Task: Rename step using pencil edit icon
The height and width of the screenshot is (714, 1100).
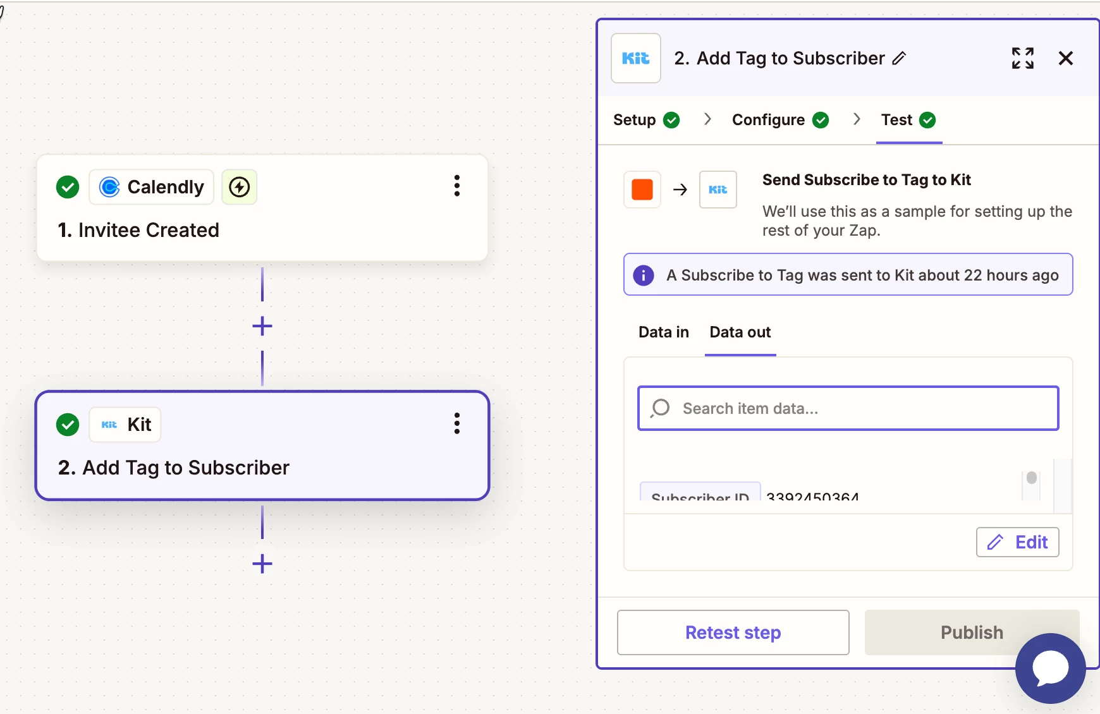Action: tap(899, 58)
